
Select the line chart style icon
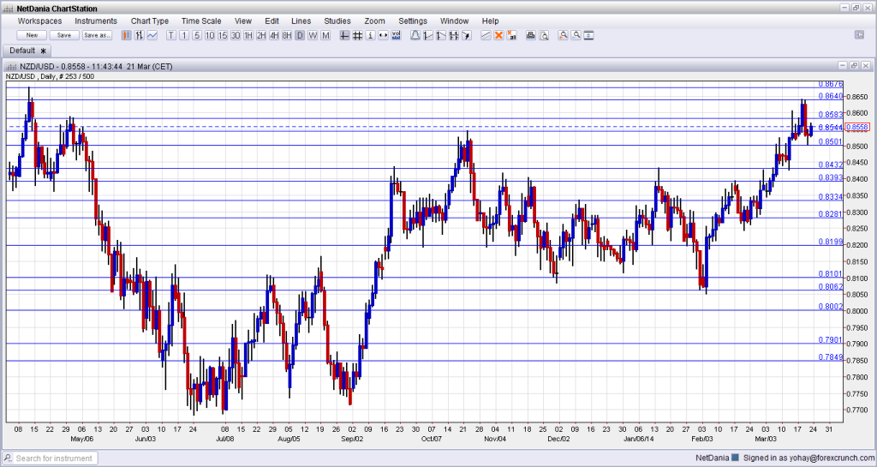click(x=152, y=35)
